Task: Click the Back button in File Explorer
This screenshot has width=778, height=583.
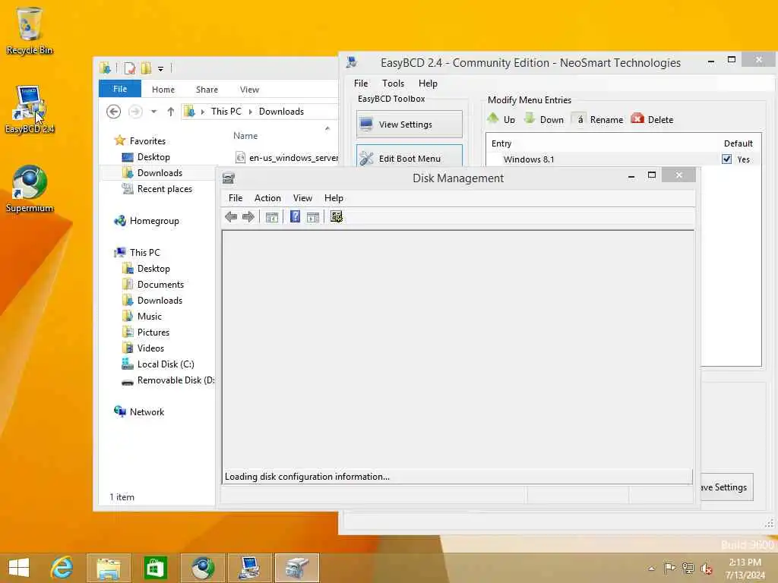Action: tap(114, 112)
